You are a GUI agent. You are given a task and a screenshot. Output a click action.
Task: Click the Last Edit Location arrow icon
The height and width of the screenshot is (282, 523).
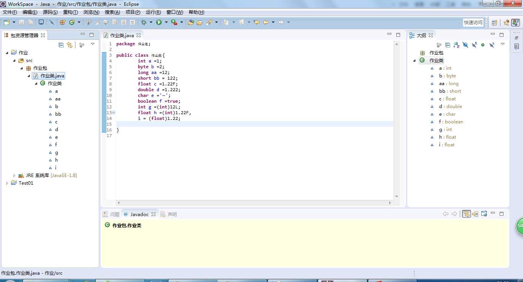tap(257, 22)
